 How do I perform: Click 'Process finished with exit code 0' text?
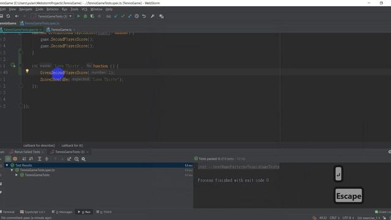pos(233,180)
